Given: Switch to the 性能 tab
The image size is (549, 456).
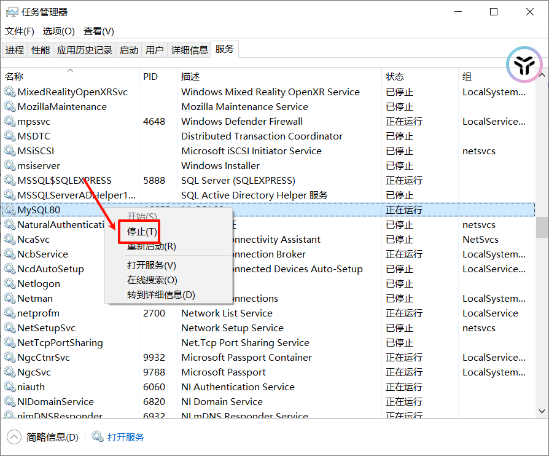Looking at the screenshot, I should click(x=41, y=50).
